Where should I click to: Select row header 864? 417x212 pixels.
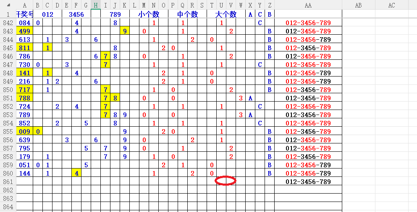pyautogui.click(x=8, y=207)
